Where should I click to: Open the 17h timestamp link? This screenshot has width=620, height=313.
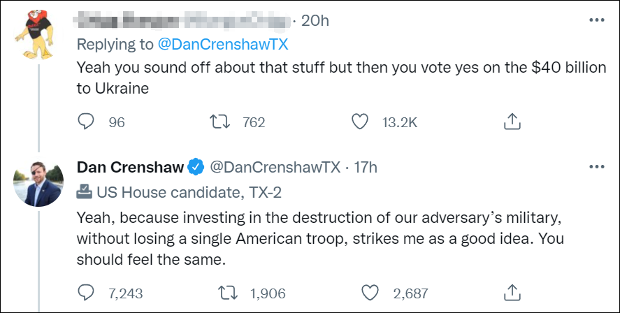(x=365, y=168)
